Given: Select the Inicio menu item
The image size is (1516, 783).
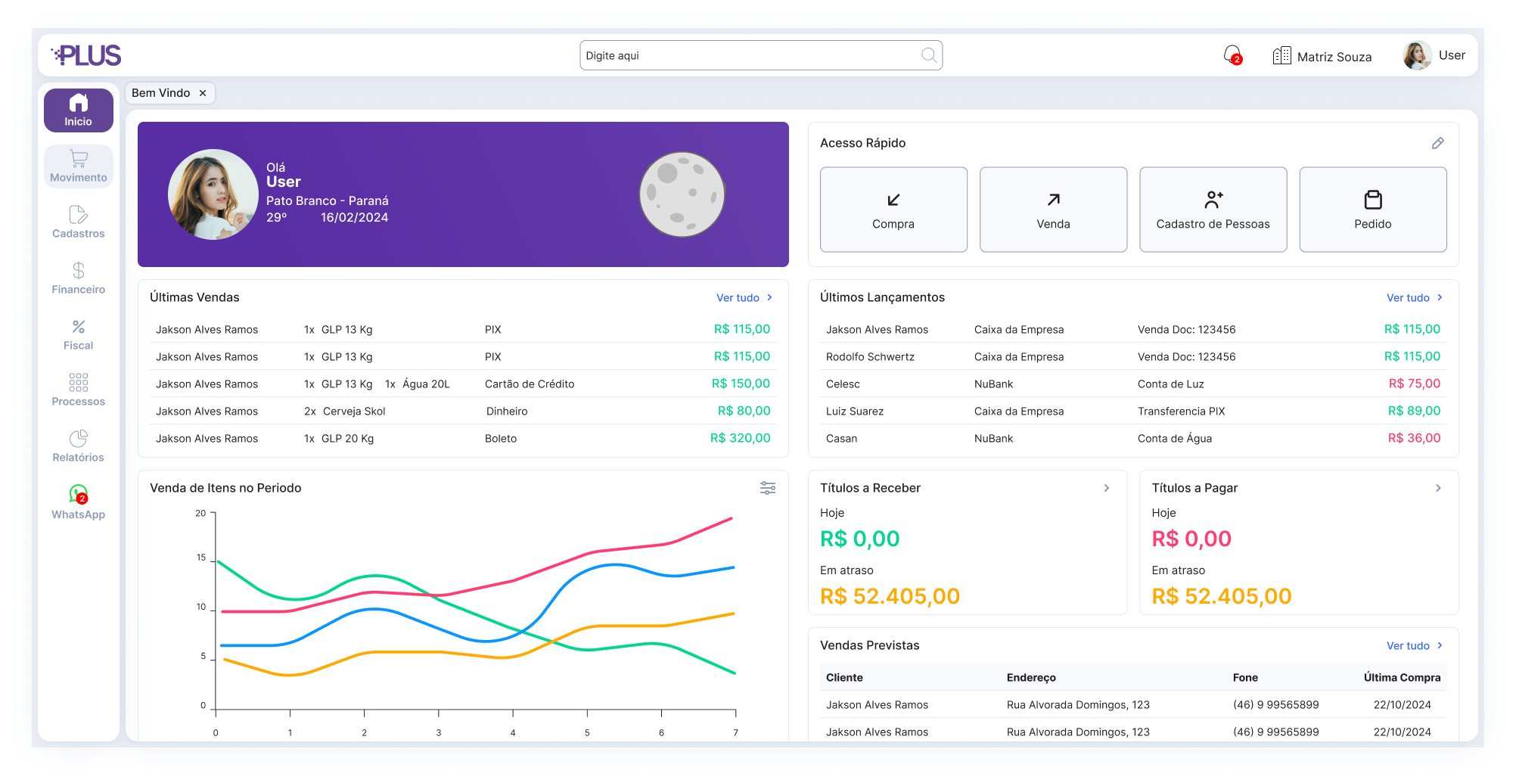Looking at the screenshot, I should [x=79, y=110].
